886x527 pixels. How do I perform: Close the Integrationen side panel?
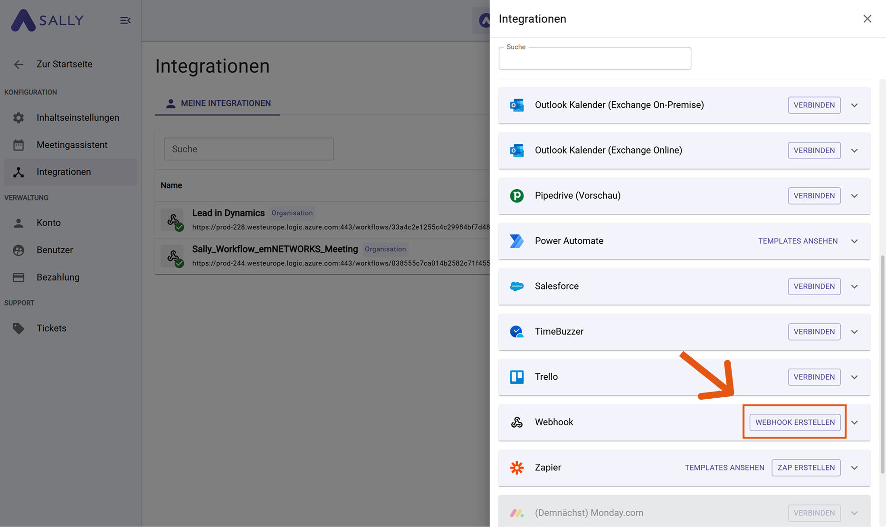click(867, 19)
